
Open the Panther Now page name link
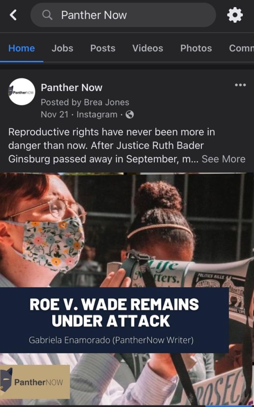(71, 88)
